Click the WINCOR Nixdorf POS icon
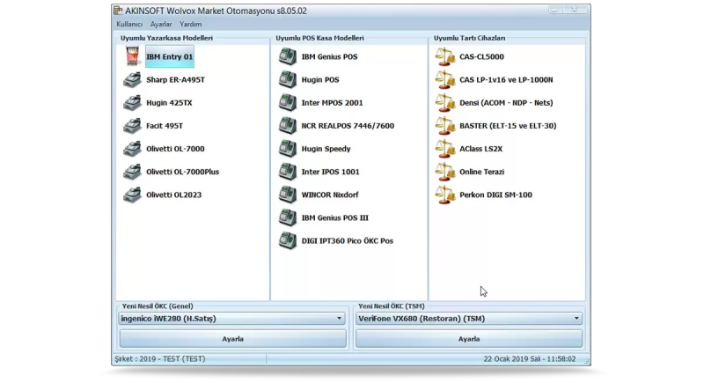 tap(288, 195)
